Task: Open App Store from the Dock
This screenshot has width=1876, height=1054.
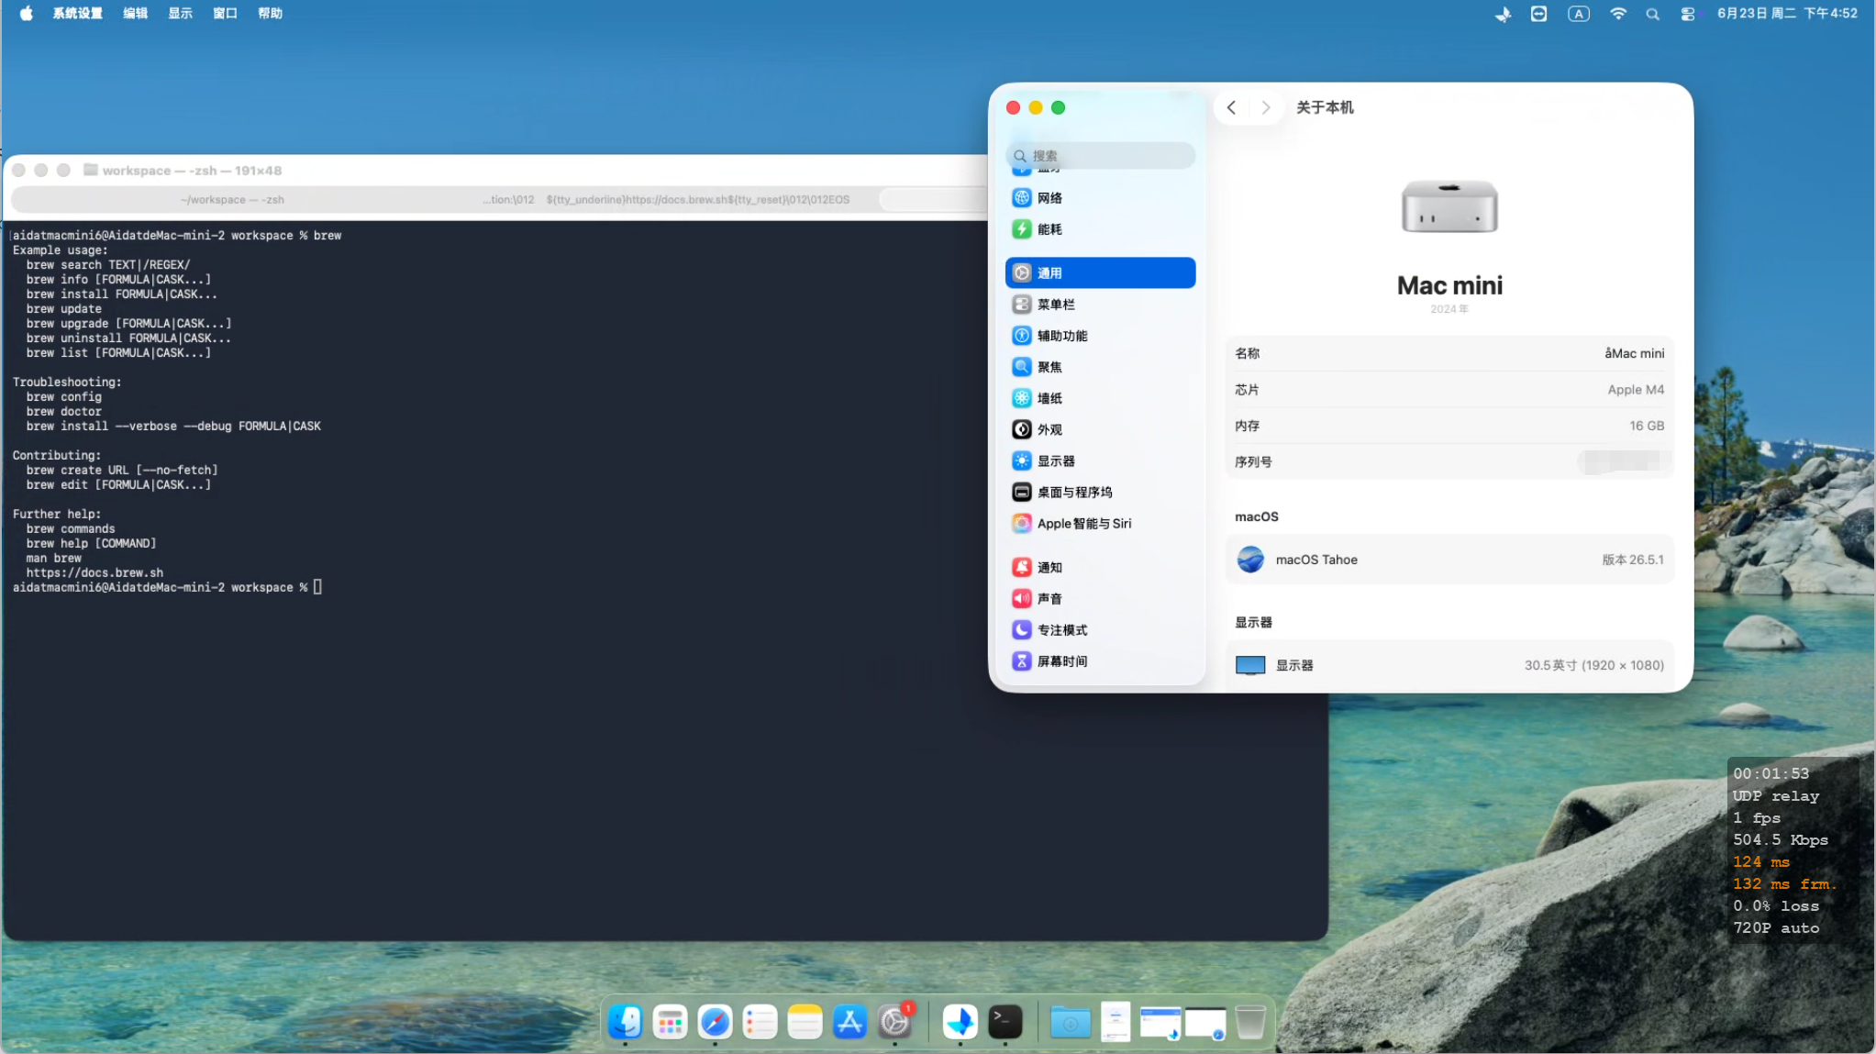Action: [849, 1021]
